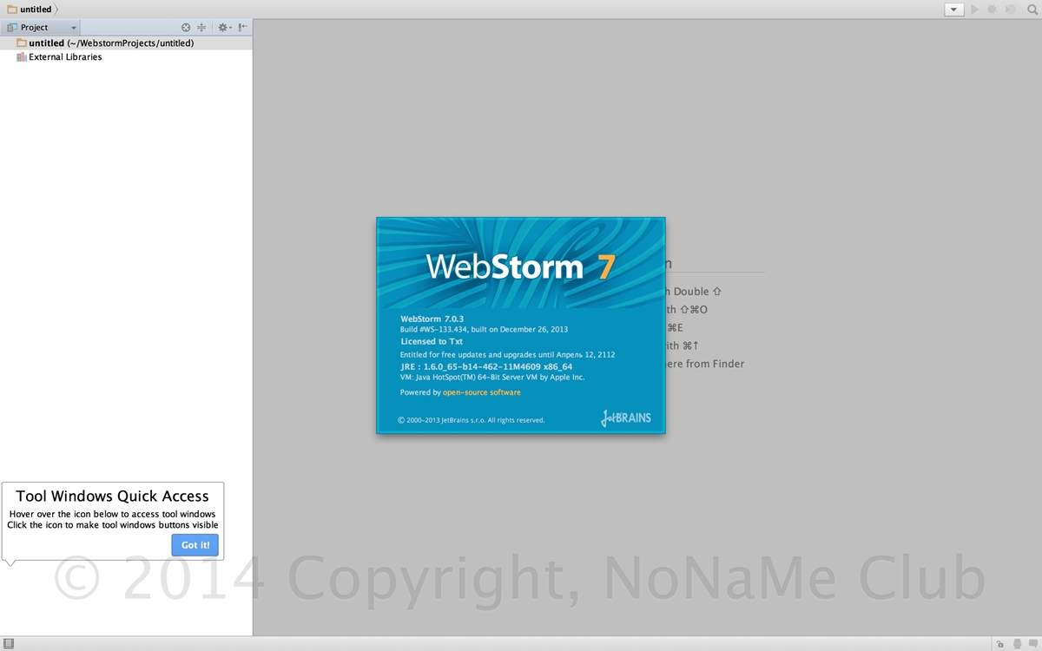
Task: Click the untitled breadcrumb in the navigation bar
Action: coord(30,10)
